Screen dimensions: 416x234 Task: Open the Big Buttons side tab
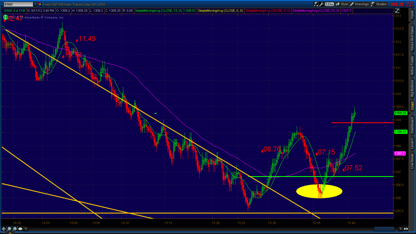412,89
